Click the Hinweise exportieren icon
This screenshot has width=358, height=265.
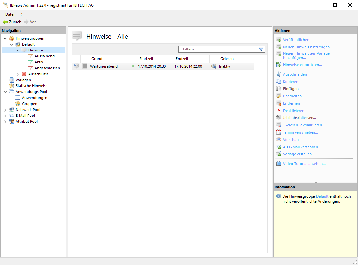coord(279,65)
